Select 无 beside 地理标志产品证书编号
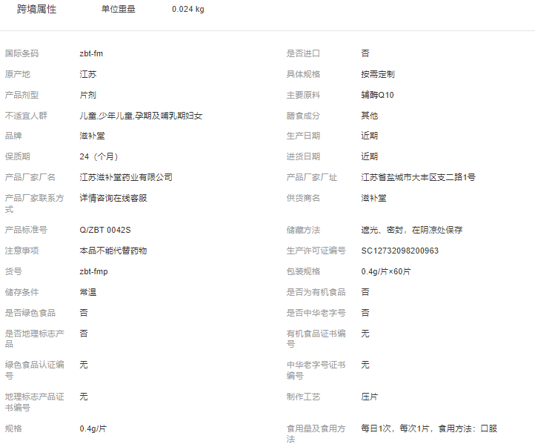This screenshot has height=447, width=535. click(x=84, y=397)
